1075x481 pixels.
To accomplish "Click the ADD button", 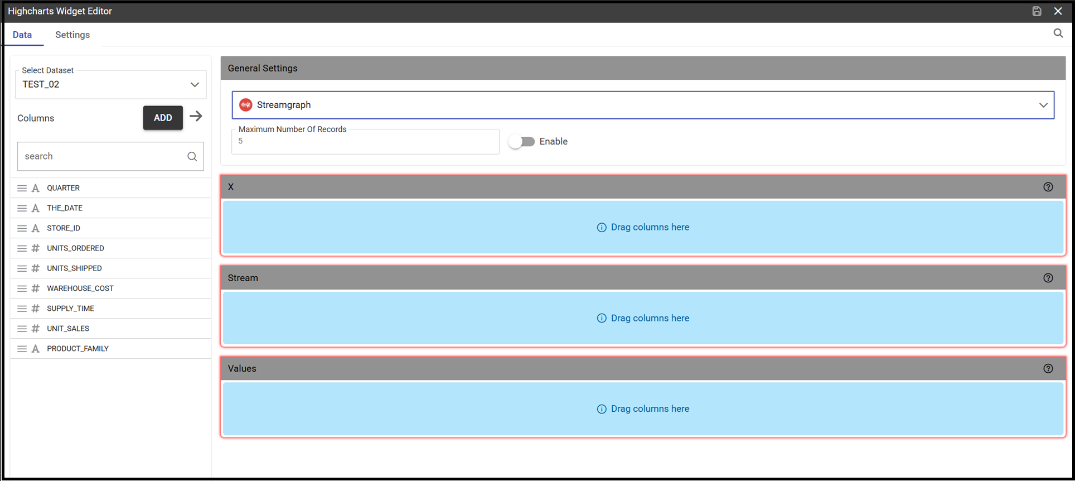I will point(163,118).
